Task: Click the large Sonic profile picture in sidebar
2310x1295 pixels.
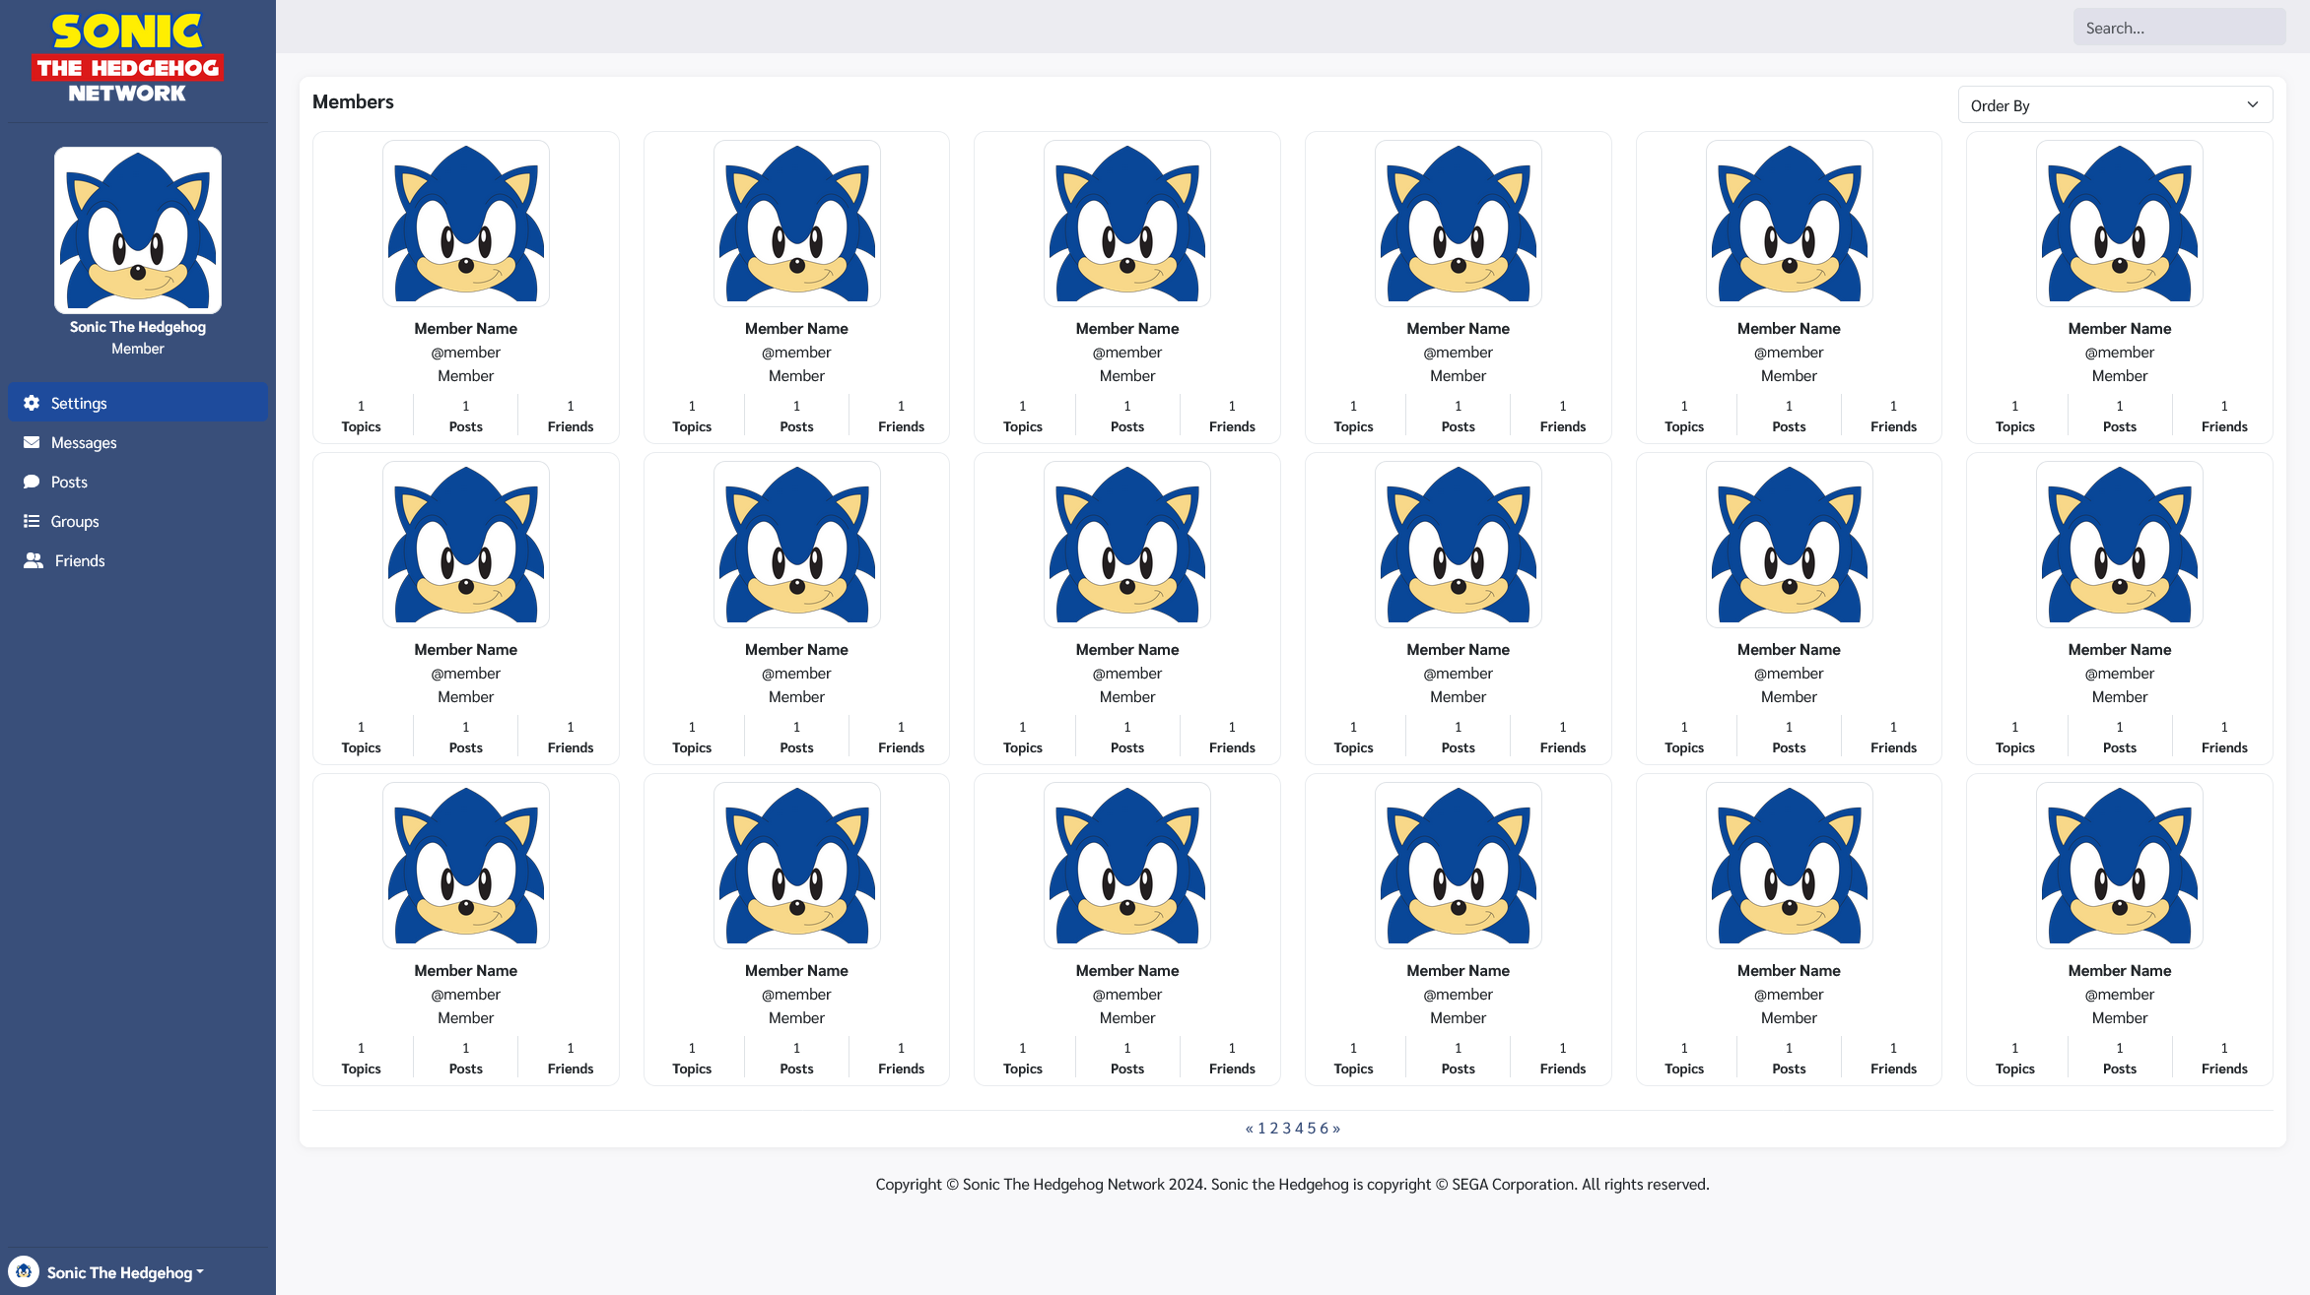Action: click(x=138, y=230)
